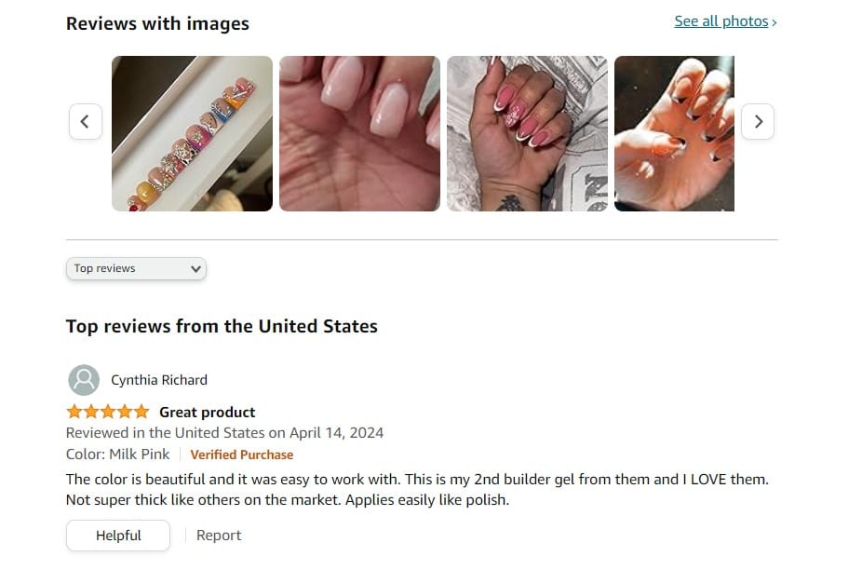Click Cynthia Richard's profile avatar icon
Screen dimensions: 862x570
[x=84, y=380]
